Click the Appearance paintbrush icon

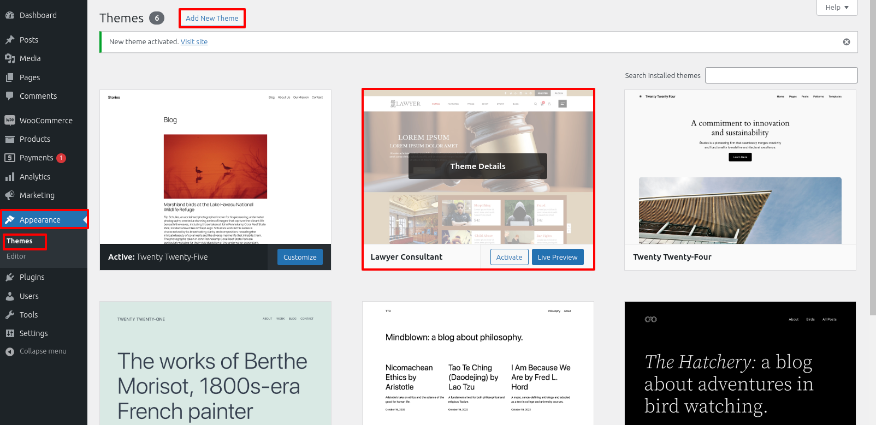click(10, 220)
